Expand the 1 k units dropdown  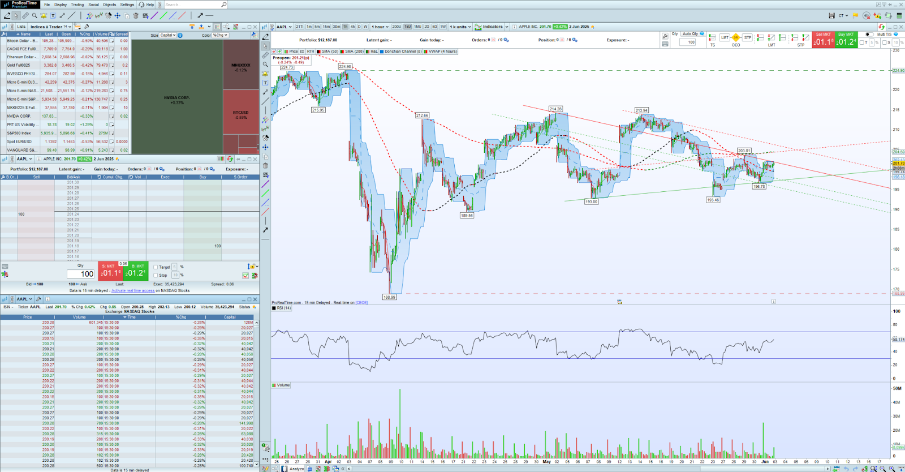pos(460,27)
